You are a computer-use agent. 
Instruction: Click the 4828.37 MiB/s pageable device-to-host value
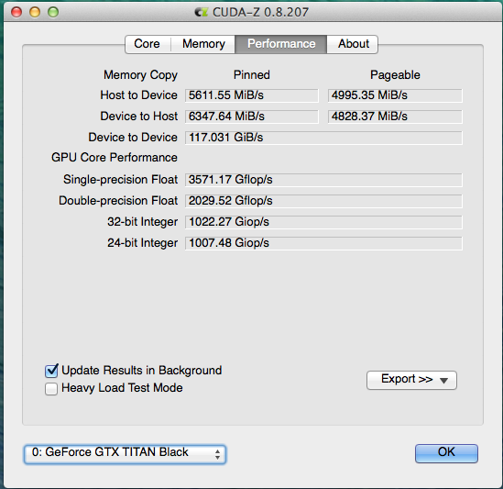[395, 117]
